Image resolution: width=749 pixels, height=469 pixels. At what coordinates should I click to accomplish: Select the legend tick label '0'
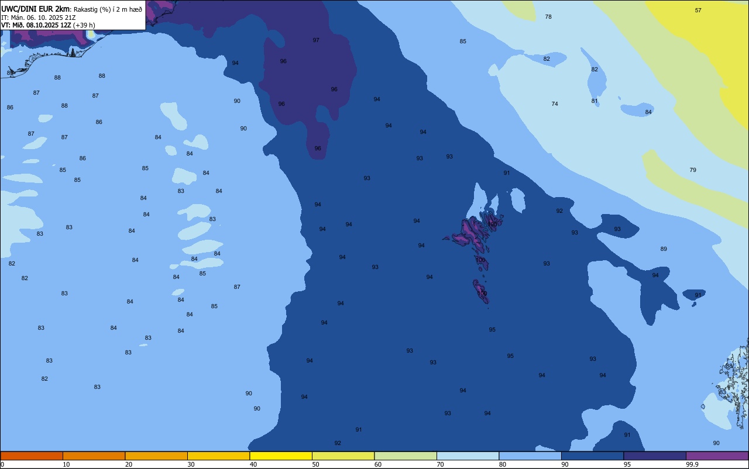(x=2, y=464)
